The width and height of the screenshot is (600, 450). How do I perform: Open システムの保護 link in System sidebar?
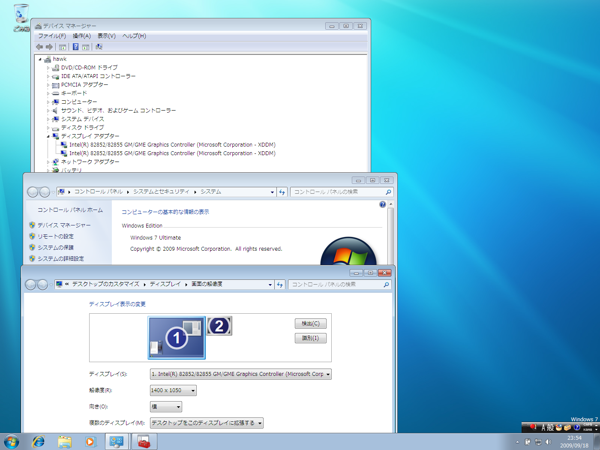[x=56, y=247]
